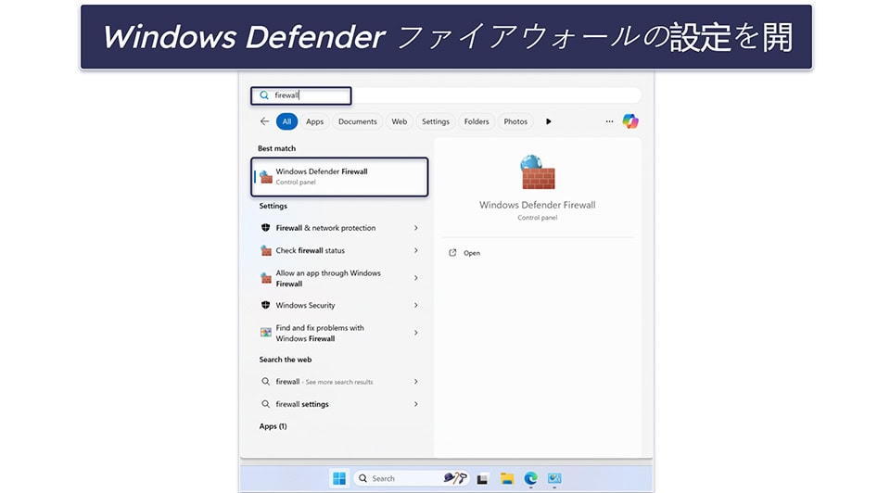Go back using the left arrow icon
Image resolution: width=890 pixels, height=493 pixels.
click(264, 121)
